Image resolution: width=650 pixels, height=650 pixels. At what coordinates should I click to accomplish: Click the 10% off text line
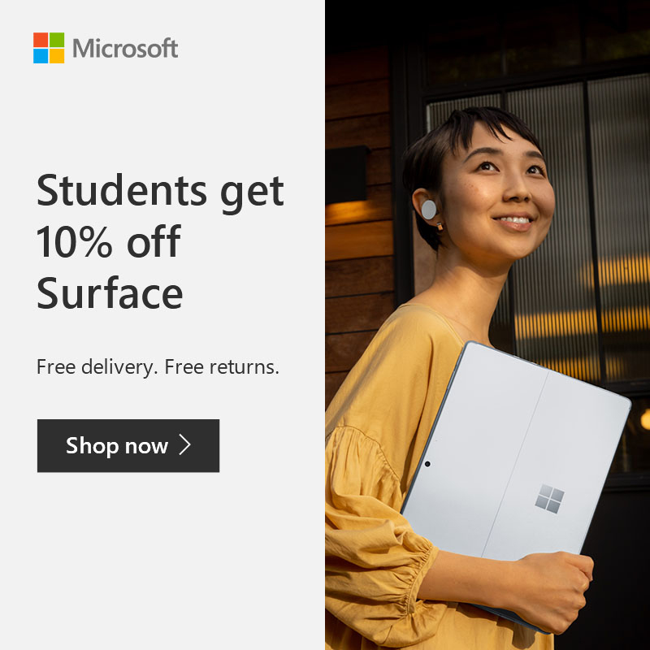click(x=109, y=241)
